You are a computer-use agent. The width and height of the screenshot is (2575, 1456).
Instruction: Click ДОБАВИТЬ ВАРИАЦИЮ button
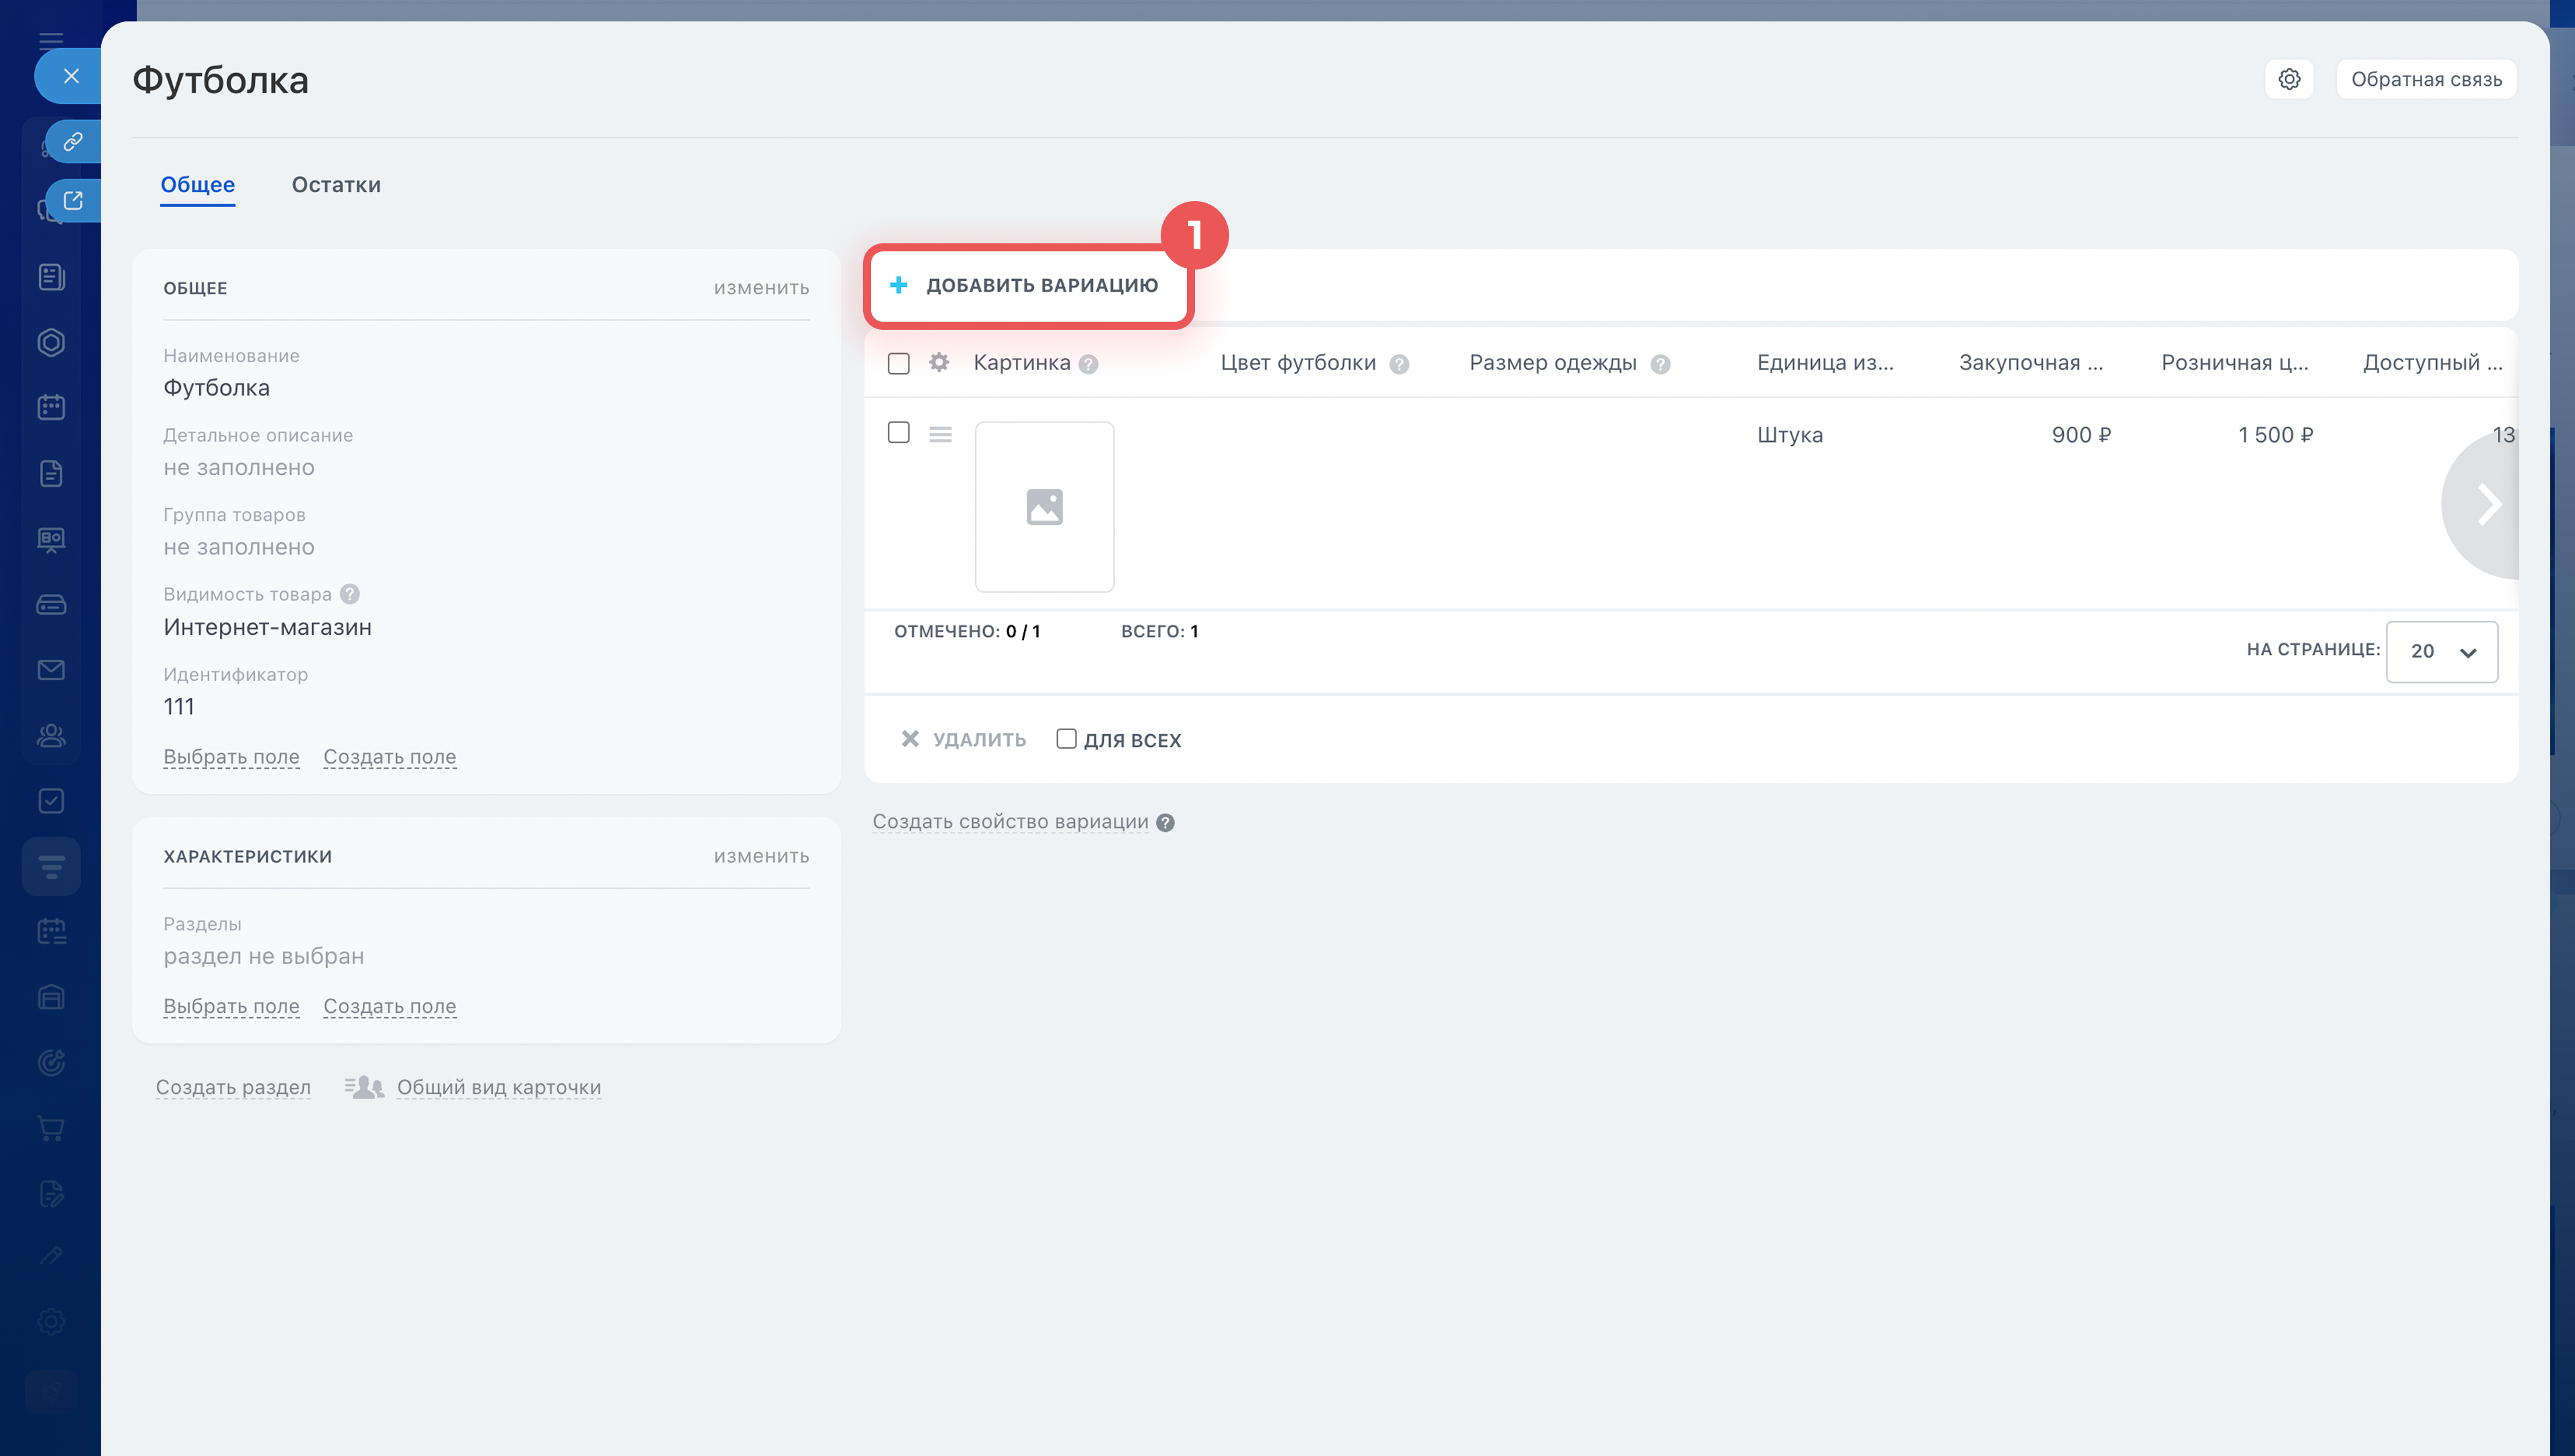tap(1028, 286)
